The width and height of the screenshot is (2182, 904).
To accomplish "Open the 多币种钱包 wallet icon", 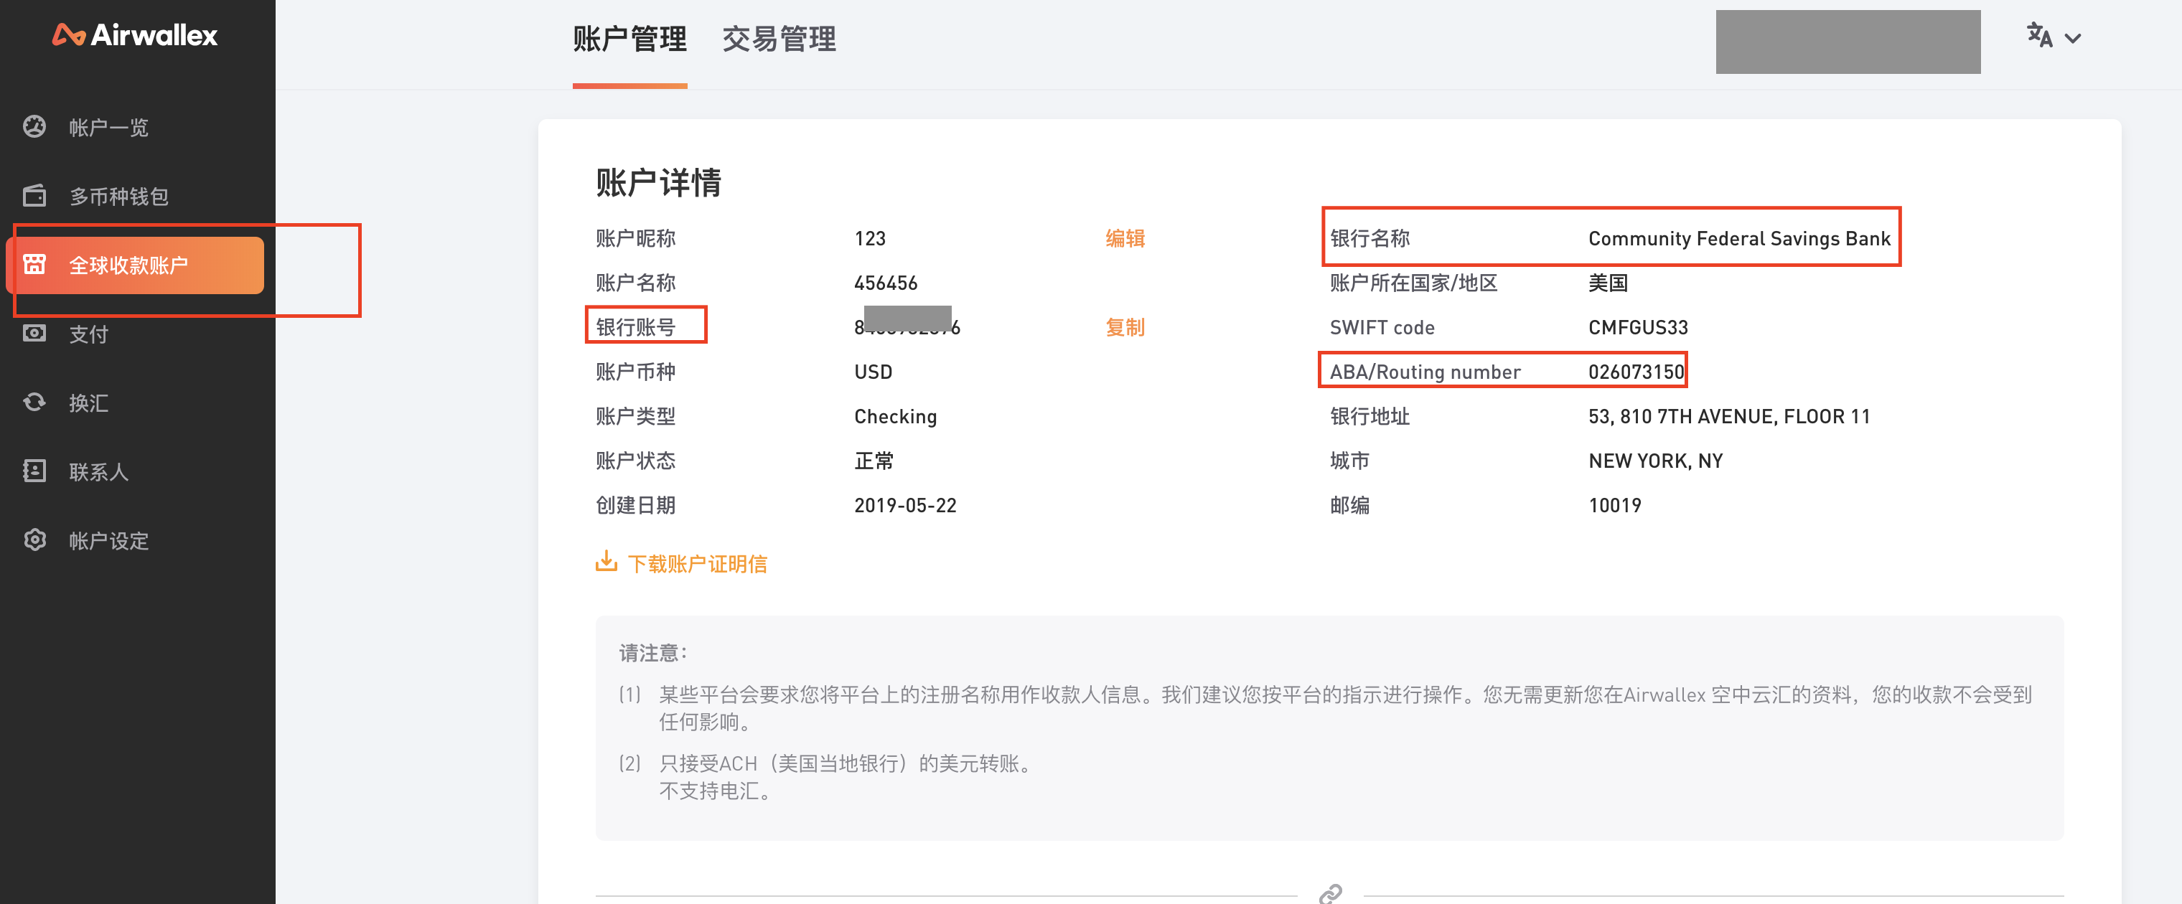I will click(34, 196).
